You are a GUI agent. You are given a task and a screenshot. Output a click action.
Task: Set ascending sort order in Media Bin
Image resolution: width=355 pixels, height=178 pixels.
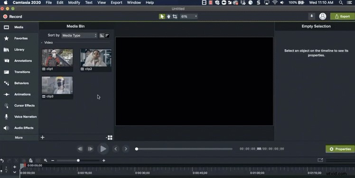point(102,35)
